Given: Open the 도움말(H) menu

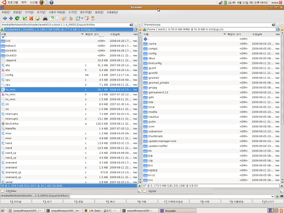Looking at the screenshot, I should pos(112,12).
